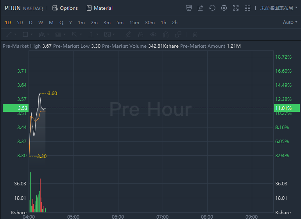Screen dimensions: 301x219
Task: Switch to 15m interval
Action: [x=134, y=23]
